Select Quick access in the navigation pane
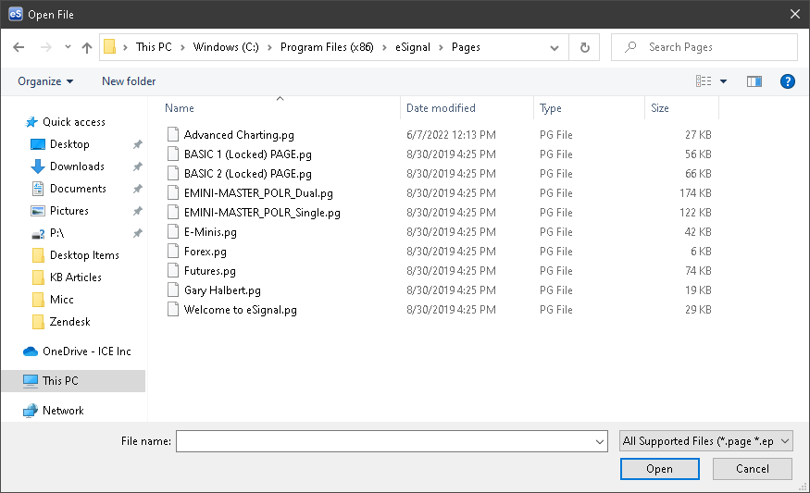This screenshot has height=493, width=810. (x=74, y=122)
